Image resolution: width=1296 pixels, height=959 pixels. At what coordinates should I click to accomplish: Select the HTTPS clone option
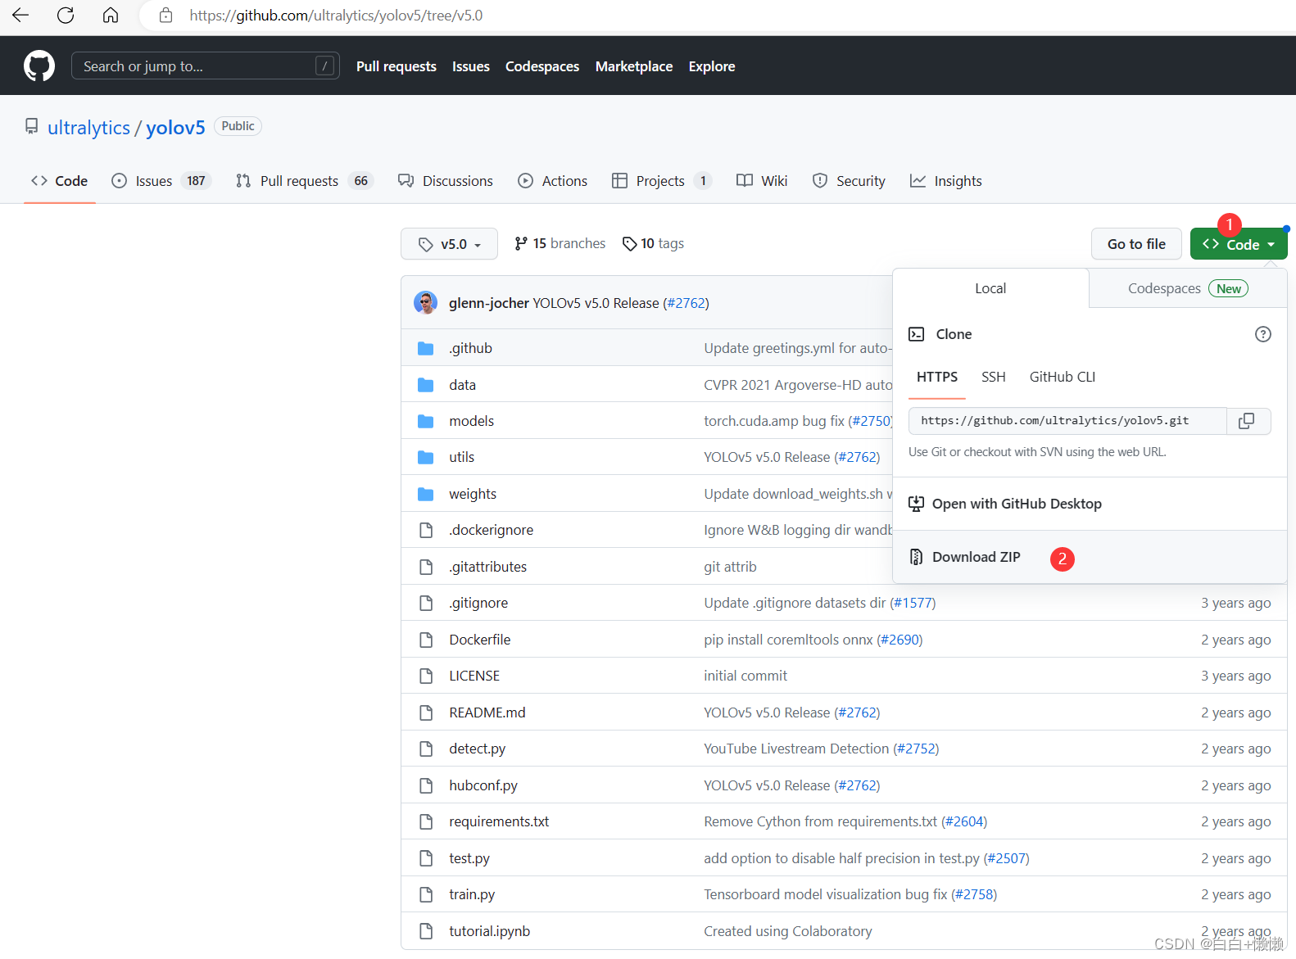point(937,377)
